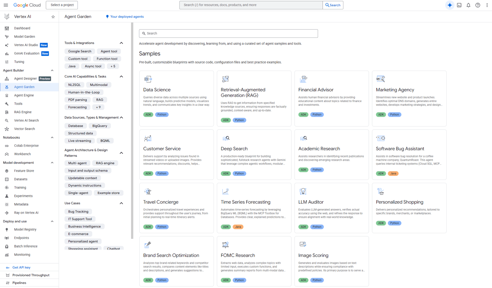Click the Tuning sliders icon
Image resolution: width=492 pixels, height=288 pixels.
tap(7, 62)
